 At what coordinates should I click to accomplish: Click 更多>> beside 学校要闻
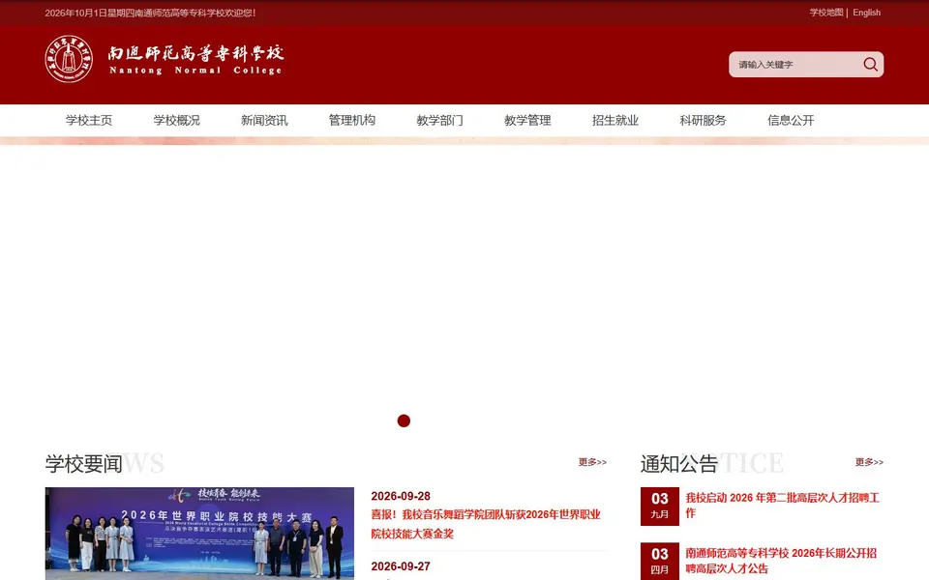coord(592,462)
